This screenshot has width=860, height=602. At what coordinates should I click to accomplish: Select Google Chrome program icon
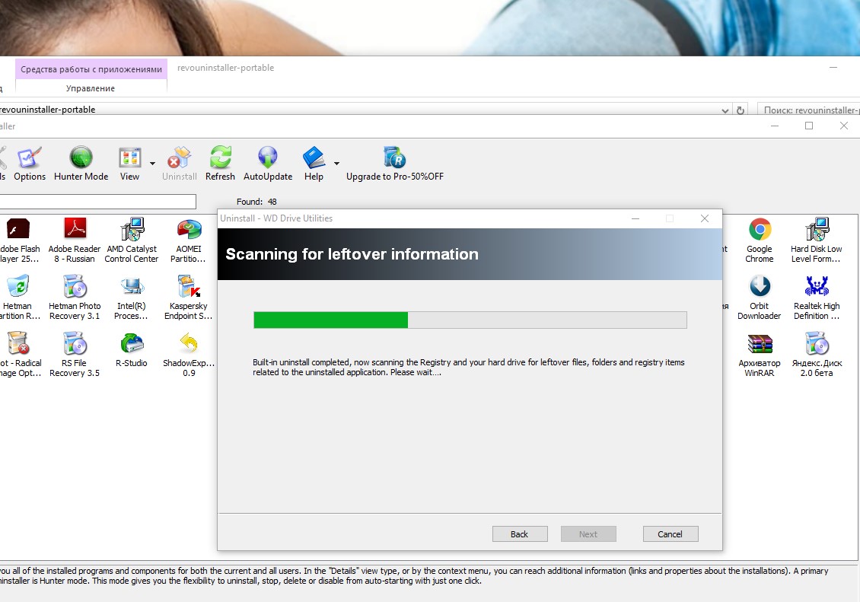pyautogui.click(x=760, y=240)
